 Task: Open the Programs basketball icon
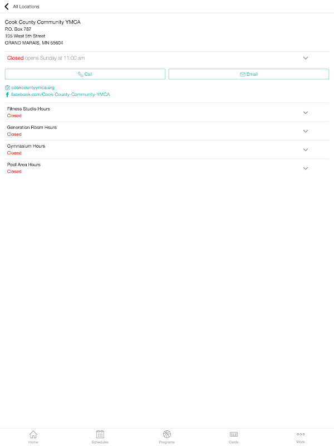[x=167, y=434]
